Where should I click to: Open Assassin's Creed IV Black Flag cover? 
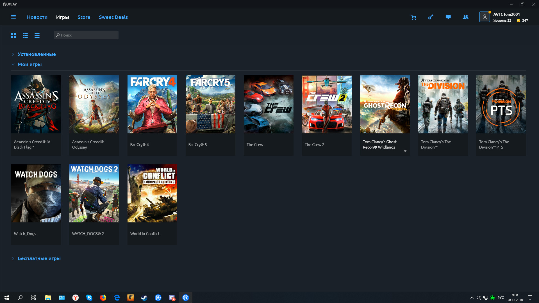36,104
